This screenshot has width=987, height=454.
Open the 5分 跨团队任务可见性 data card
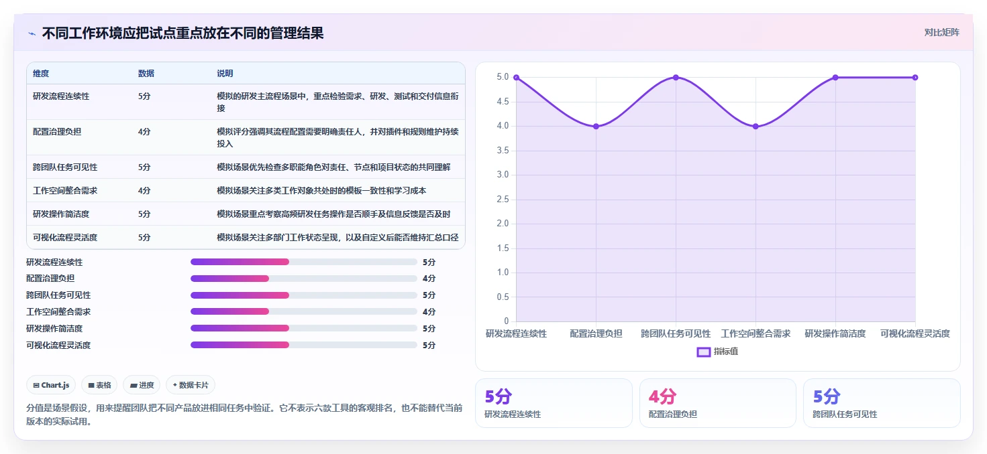click(x=882, y=403)
